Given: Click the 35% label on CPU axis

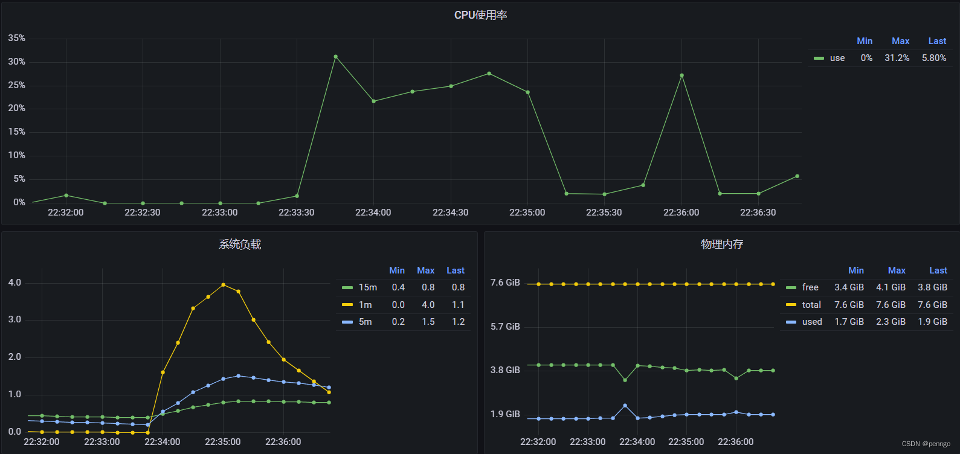Looking at the screenshot, I should click(x=16, y=38).
